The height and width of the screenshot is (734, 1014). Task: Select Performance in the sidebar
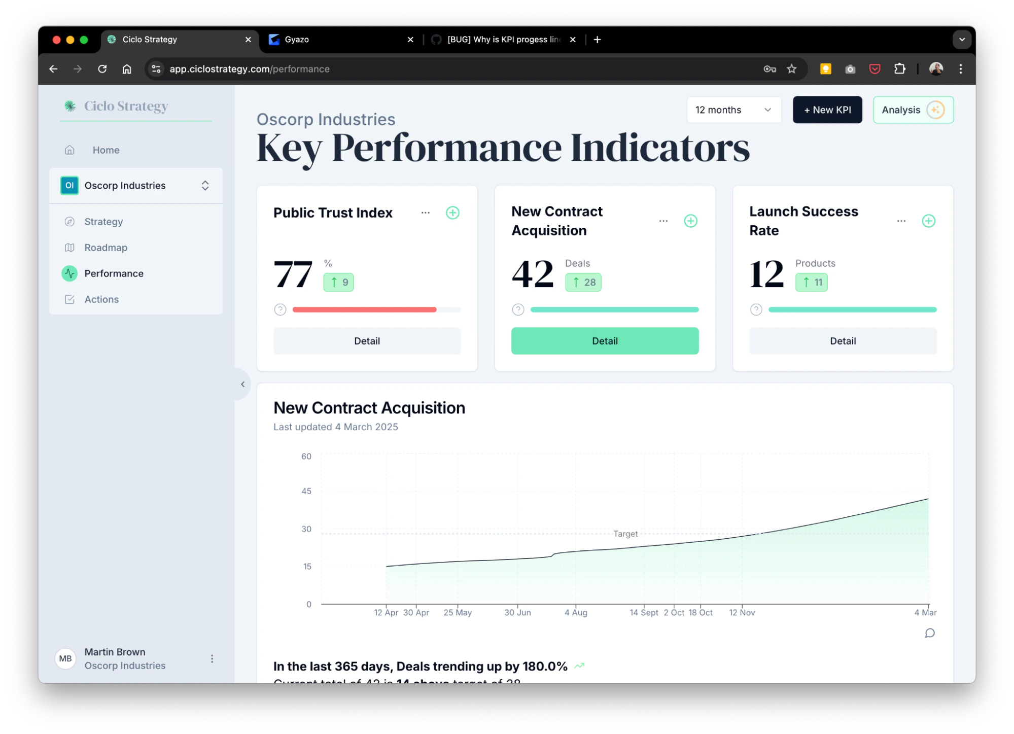pos(114,274)
